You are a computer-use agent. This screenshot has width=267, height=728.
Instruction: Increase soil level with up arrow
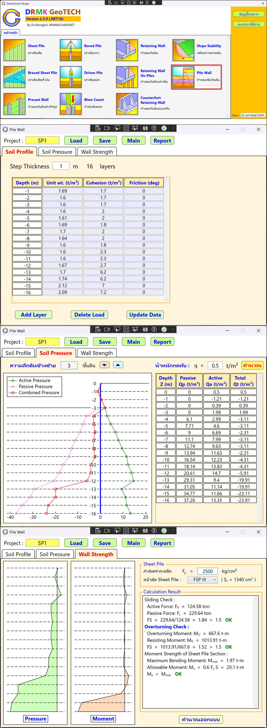118,365
